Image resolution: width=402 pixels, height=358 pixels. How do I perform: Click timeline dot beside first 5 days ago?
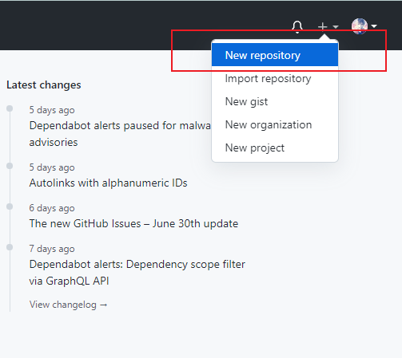10,108
